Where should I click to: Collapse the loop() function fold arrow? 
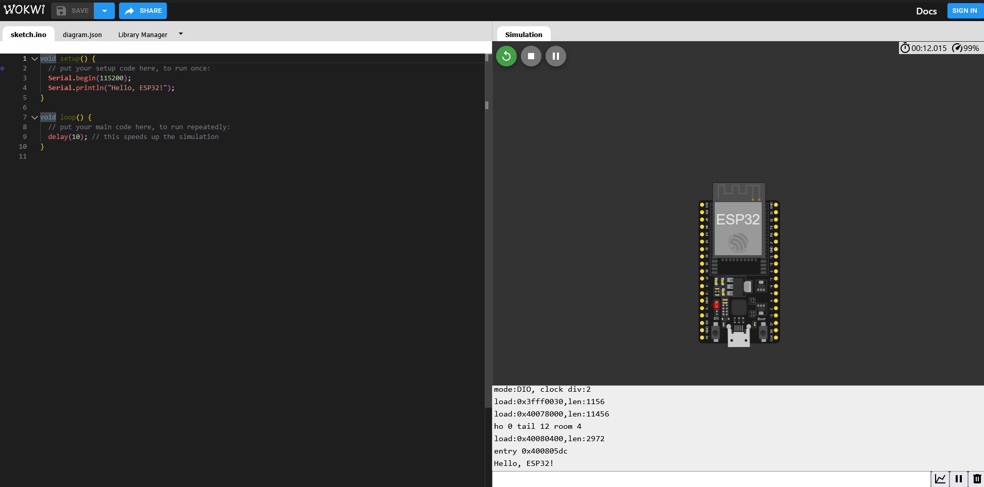click(35, 117)
